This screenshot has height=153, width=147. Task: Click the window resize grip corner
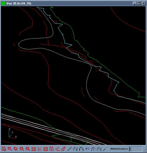click(145, 149)
